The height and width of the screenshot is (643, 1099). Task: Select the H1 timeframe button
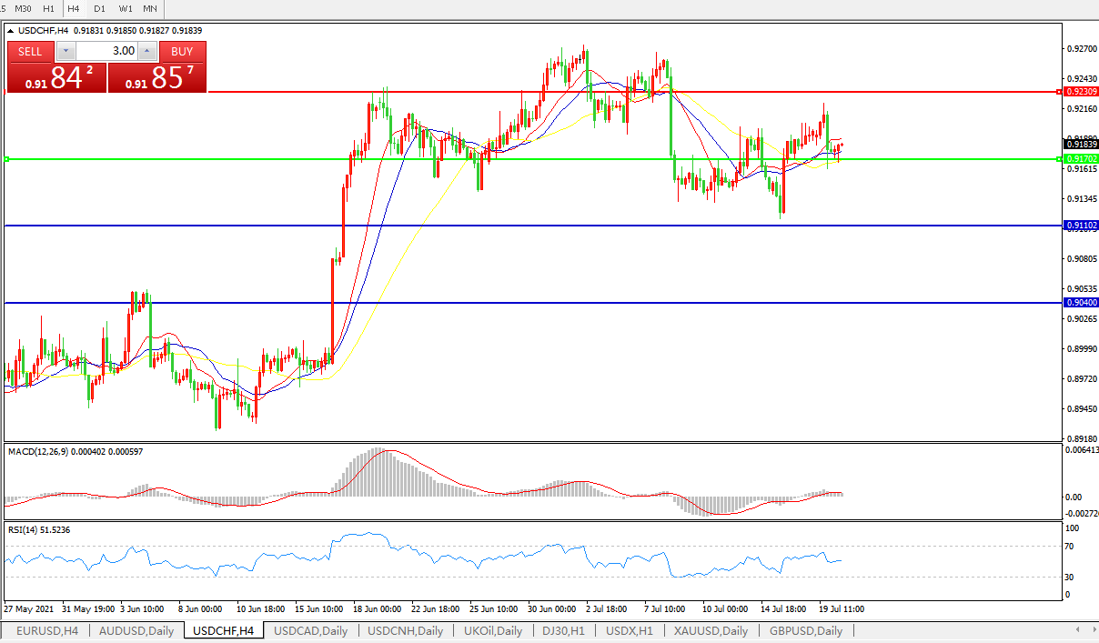49,8
